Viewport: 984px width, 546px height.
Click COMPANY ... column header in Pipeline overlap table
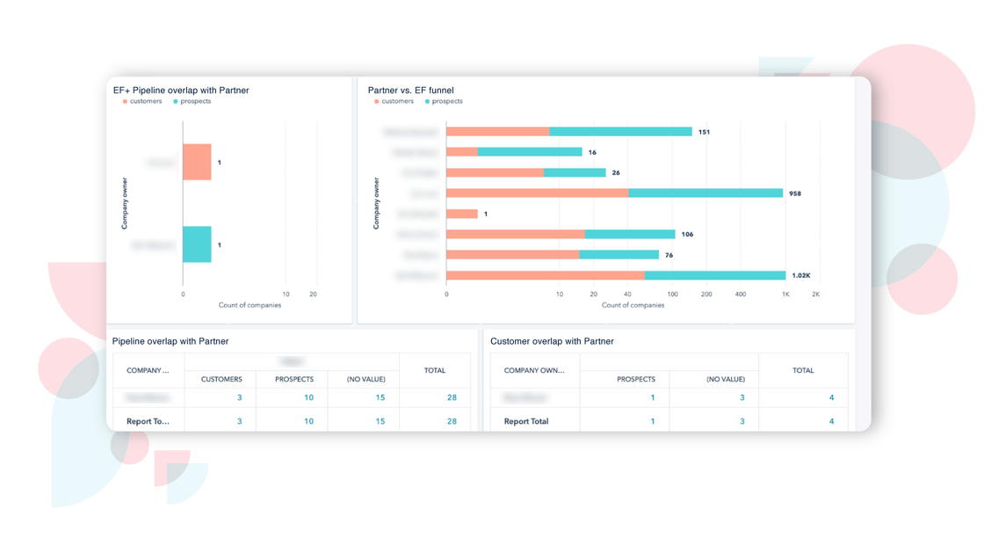[x=148, y=371]
